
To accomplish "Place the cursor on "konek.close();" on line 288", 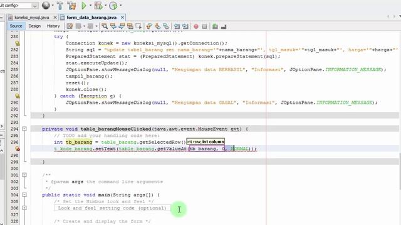I will (x=86, y=89).
